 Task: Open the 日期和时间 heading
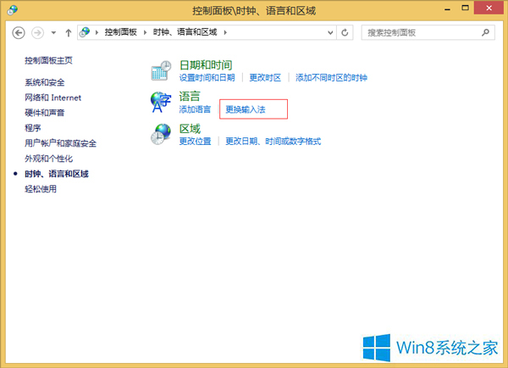(x=206, y=65)
